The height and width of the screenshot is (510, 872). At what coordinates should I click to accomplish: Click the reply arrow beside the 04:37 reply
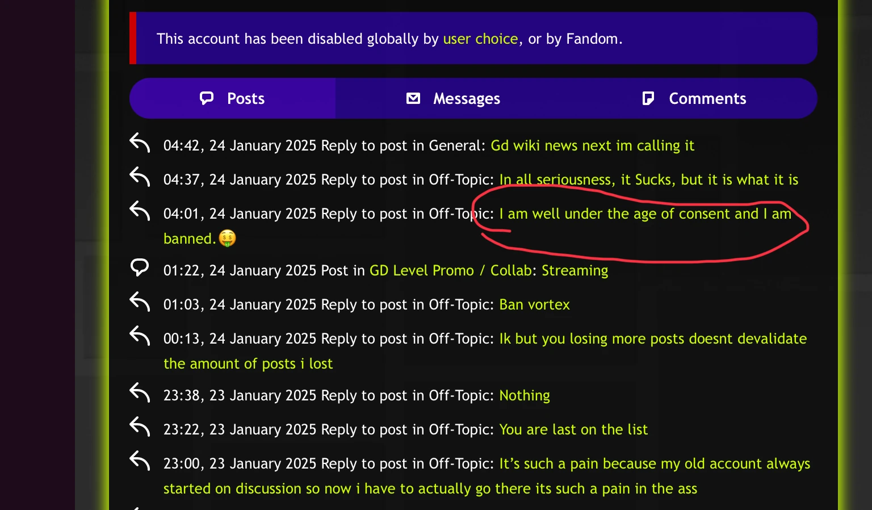[140, 178]
